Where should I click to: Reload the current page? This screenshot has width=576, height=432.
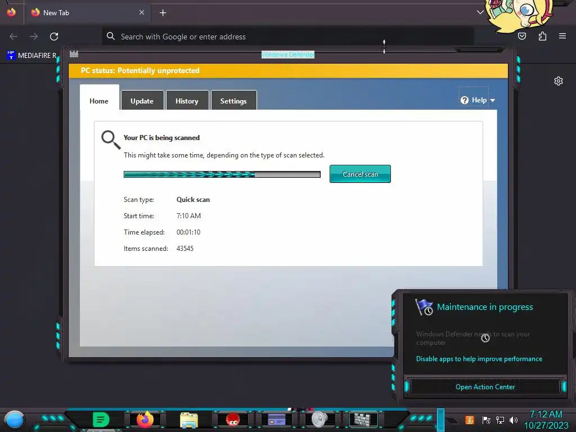click(54, 37)
